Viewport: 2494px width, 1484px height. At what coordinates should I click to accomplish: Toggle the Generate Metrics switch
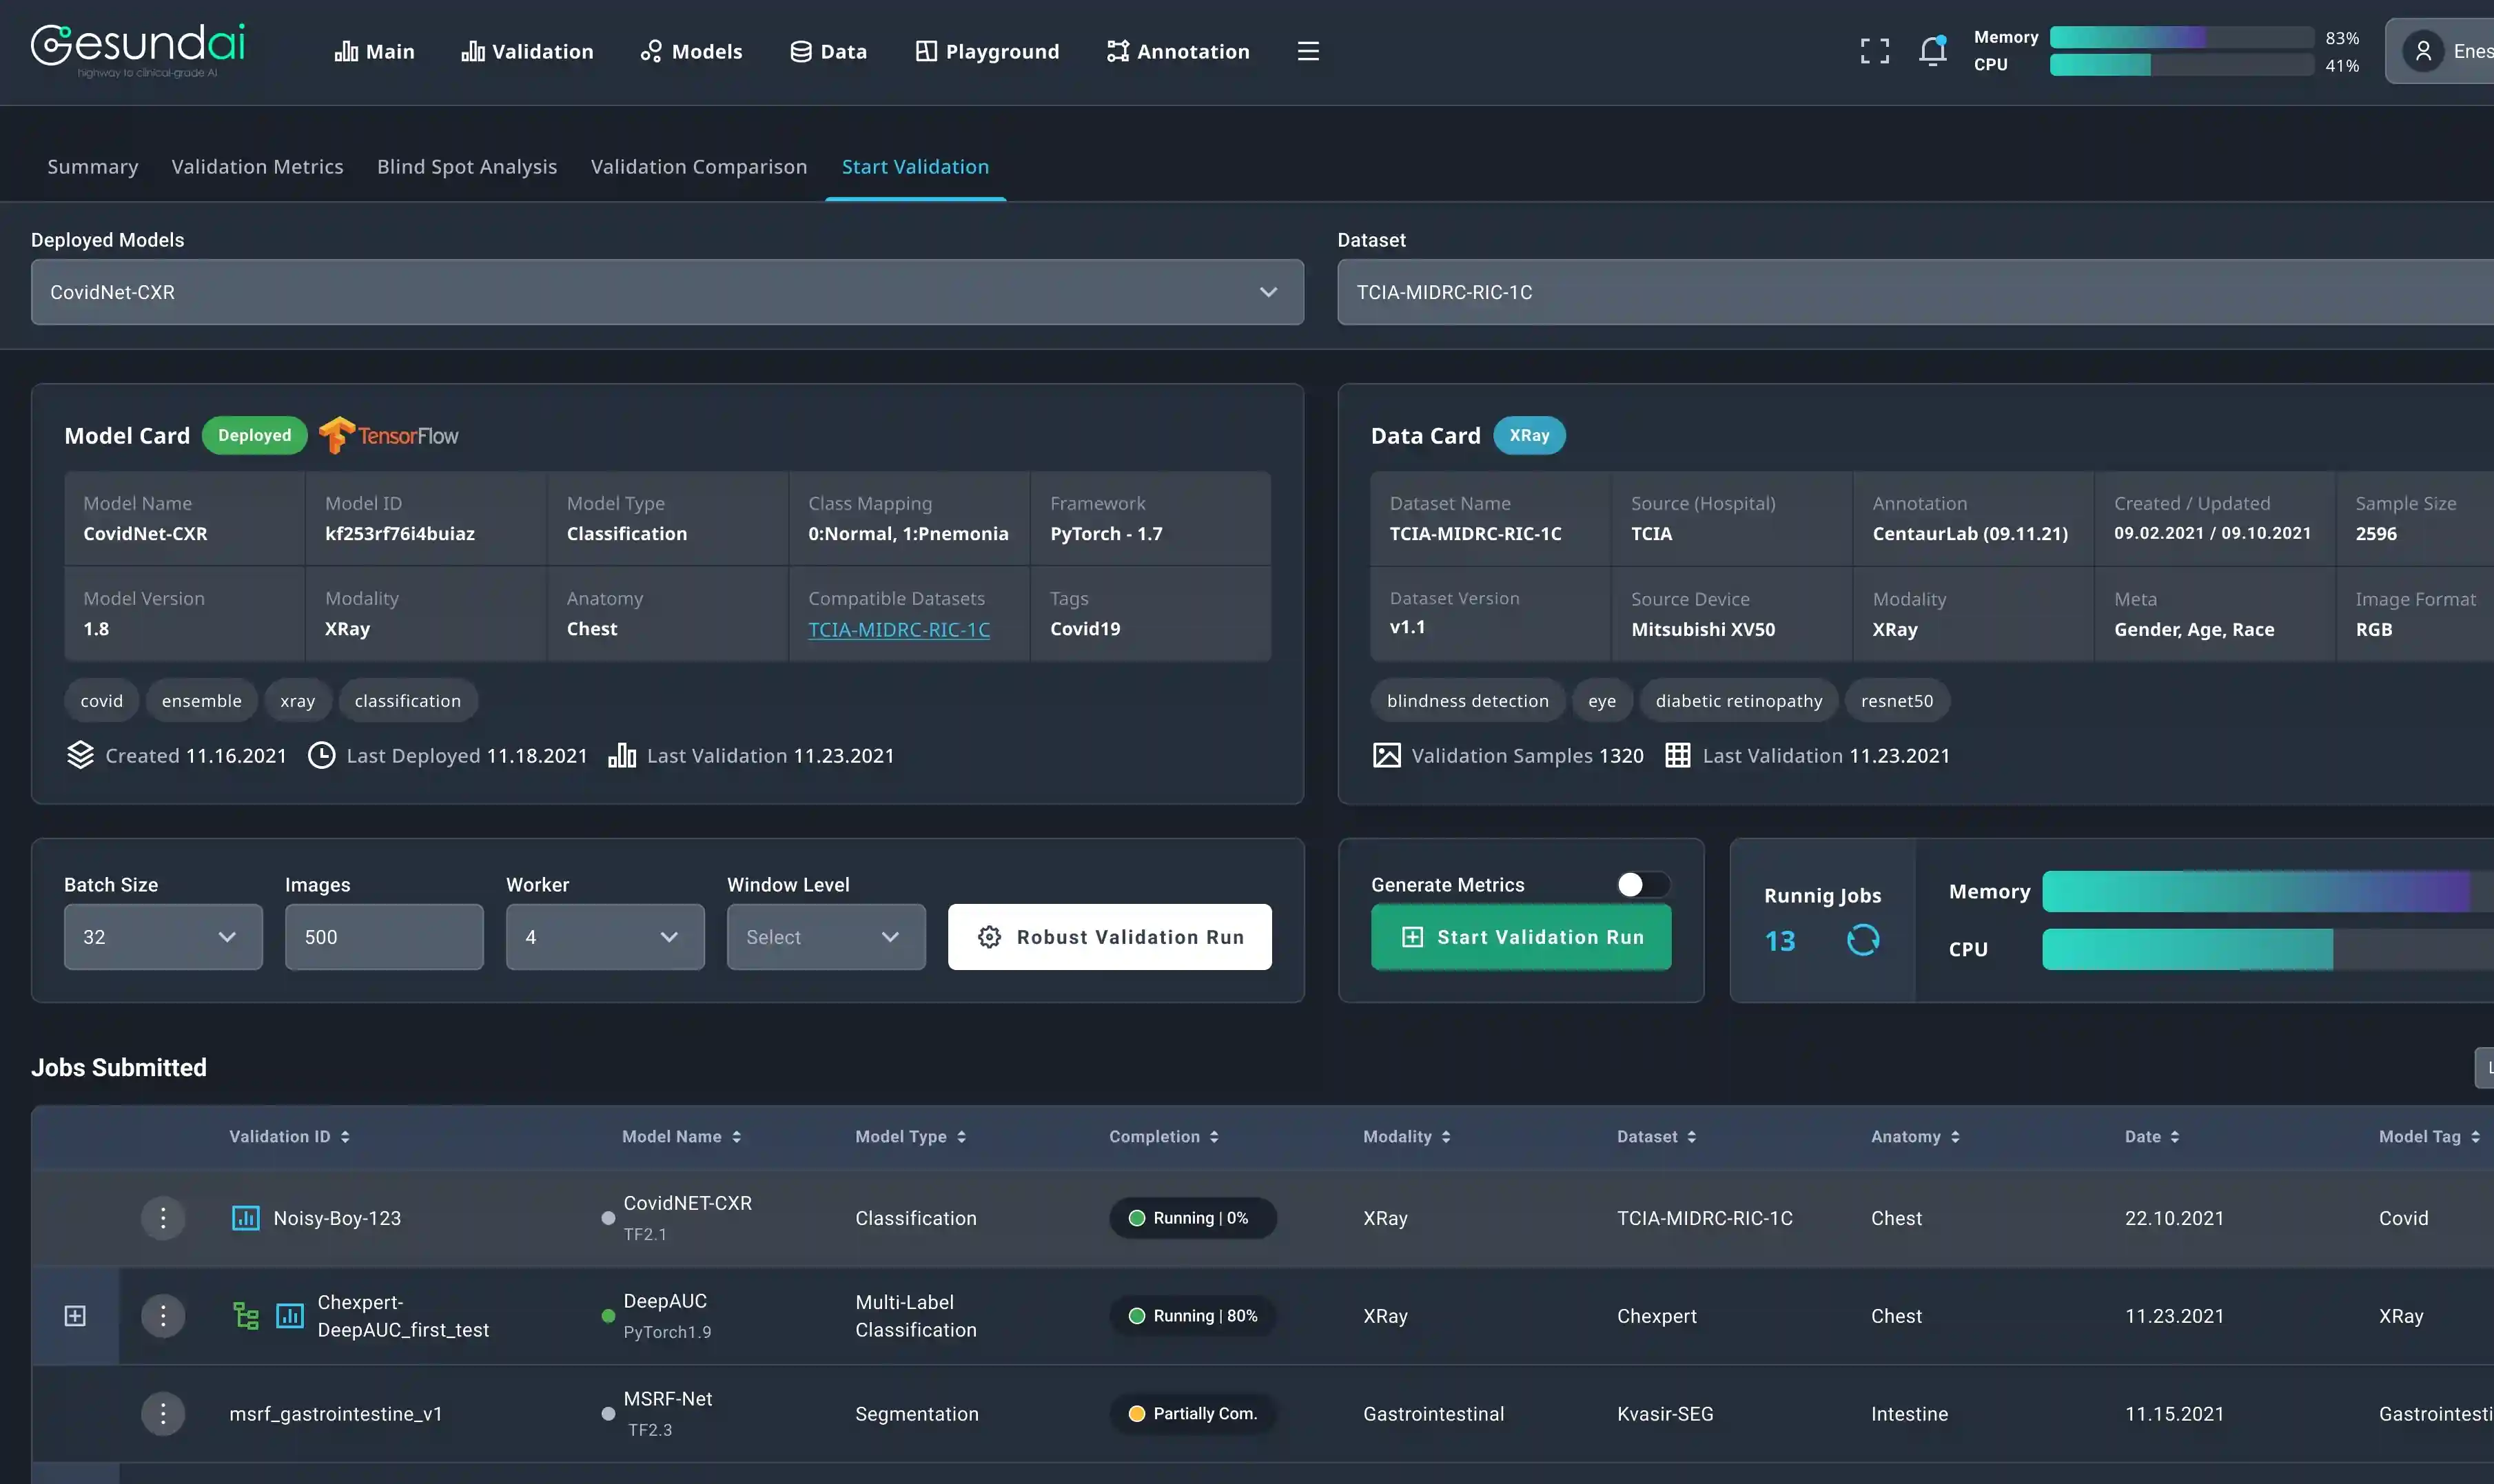tap(1642, 884)
